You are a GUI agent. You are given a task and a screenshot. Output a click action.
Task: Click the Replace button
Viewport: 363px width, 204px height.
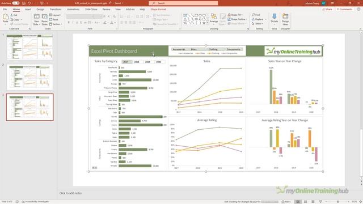click(258, 19)
